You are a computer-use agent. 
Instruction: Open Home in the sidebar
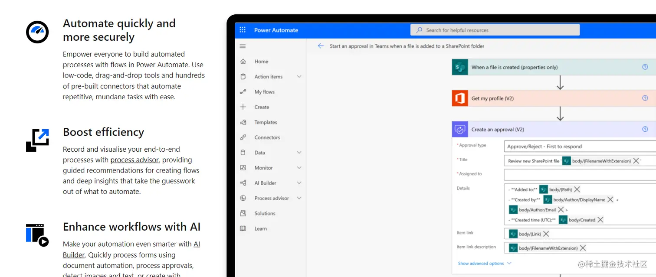click(261, 62)
